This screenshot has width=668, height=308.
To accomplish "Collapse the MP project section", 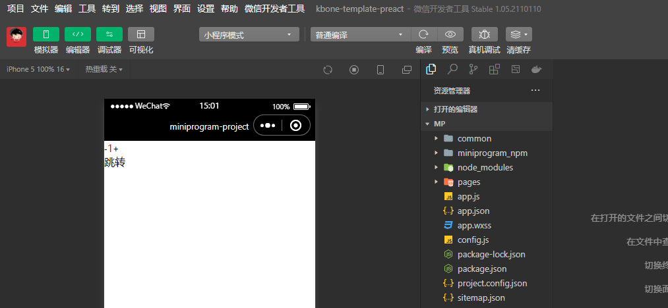I will tap(487, 124).
